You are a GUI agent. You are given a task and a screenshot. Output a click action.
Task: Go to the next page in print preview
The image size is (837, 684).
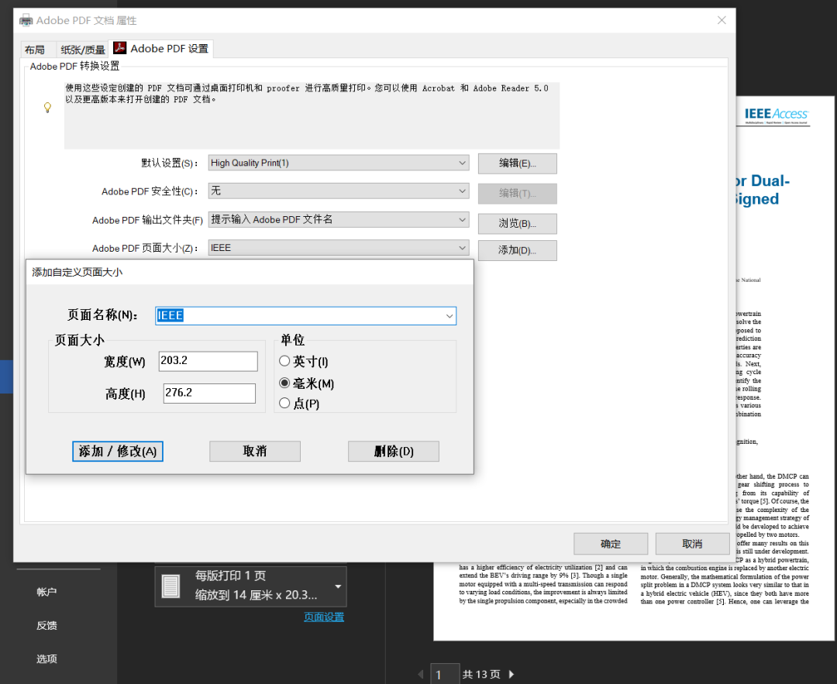511,675
